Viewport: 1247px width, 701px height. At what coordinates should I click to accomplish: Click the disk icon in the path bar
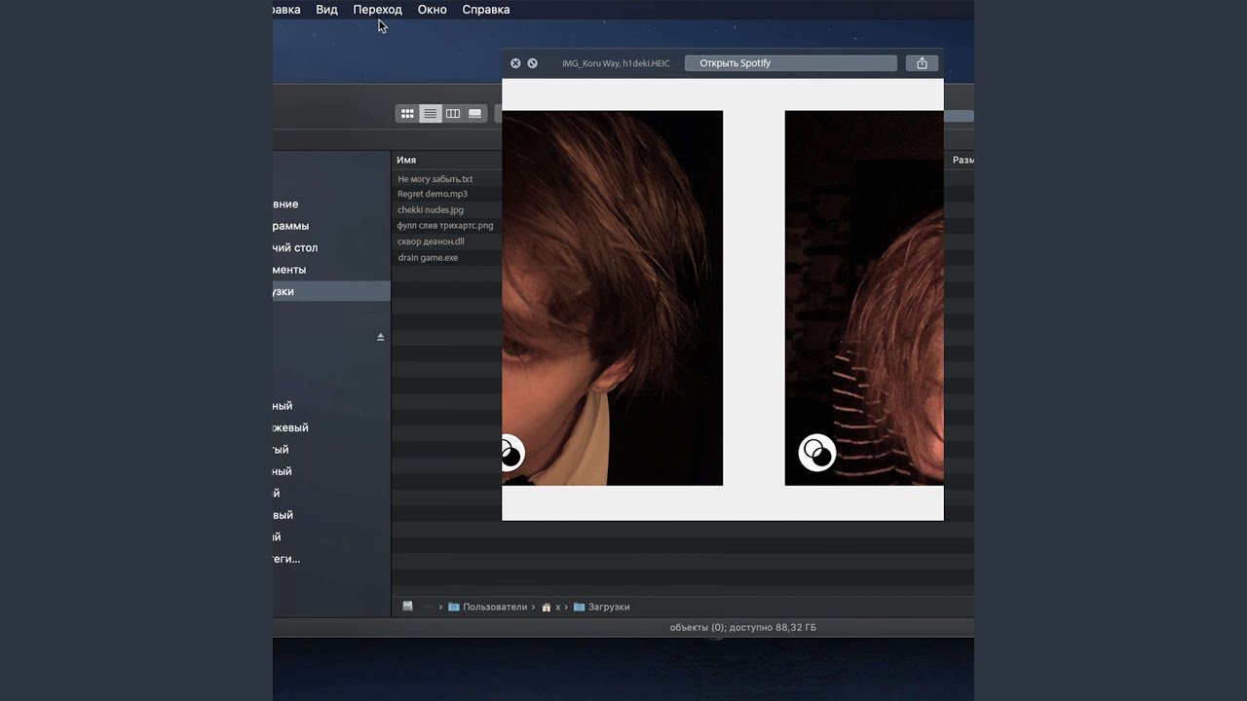pos(407,607)
